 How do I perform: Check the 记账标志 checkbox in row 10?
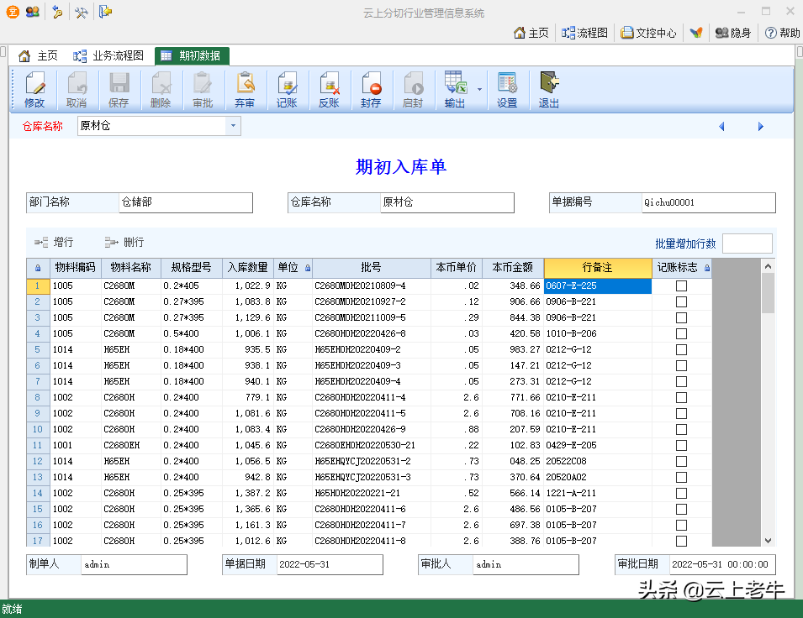[x=681, y=430]
